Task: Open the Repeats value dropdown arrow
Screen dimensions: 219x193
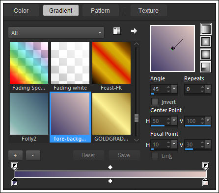Action: 208,89
